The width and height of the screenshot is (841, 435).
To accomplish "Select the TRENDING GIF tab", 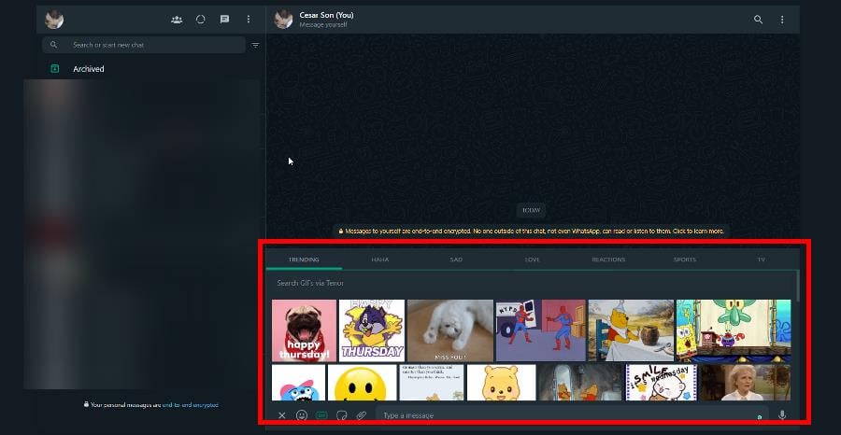I will [304, 260].
